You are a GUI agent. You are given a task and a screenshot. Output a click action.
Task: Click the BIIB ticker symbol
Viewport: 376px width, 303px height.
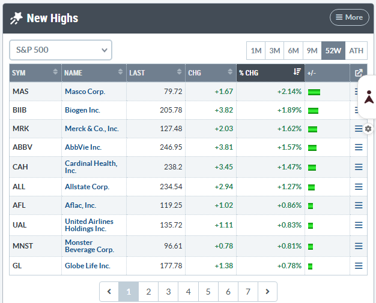coord(19,110)
